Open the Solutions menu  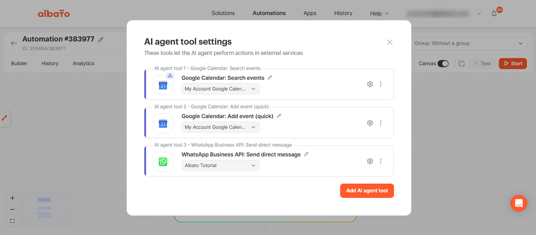point(223,13)
